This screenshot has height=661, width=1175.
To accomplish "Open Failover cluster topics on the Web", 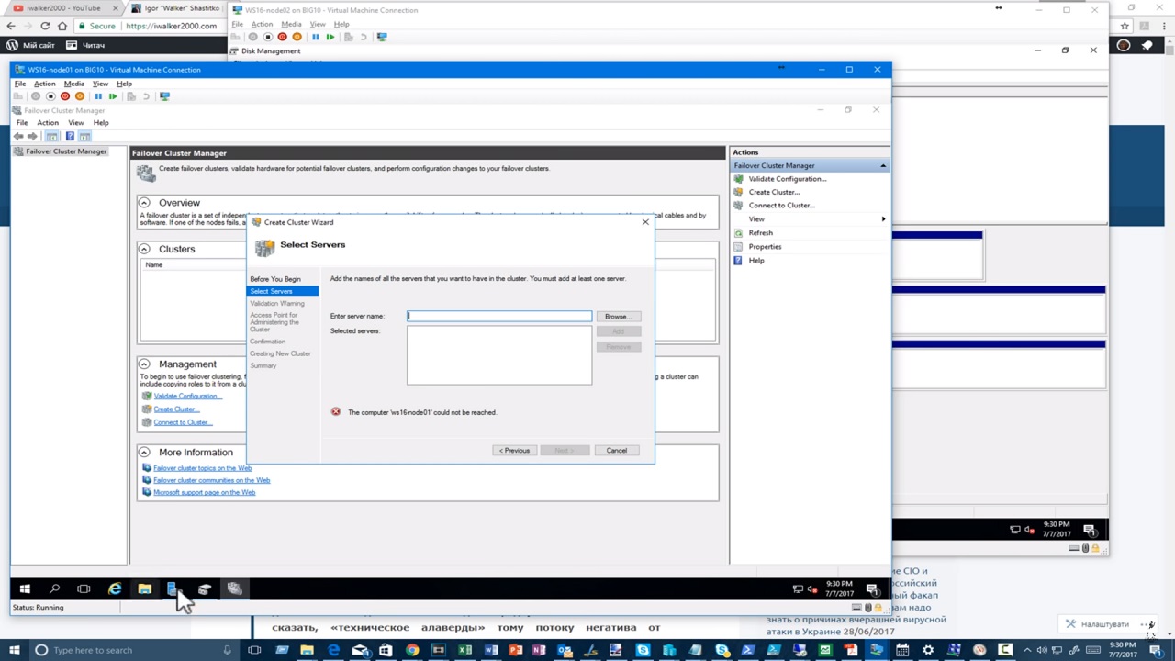I will click(x=202, y=468).
